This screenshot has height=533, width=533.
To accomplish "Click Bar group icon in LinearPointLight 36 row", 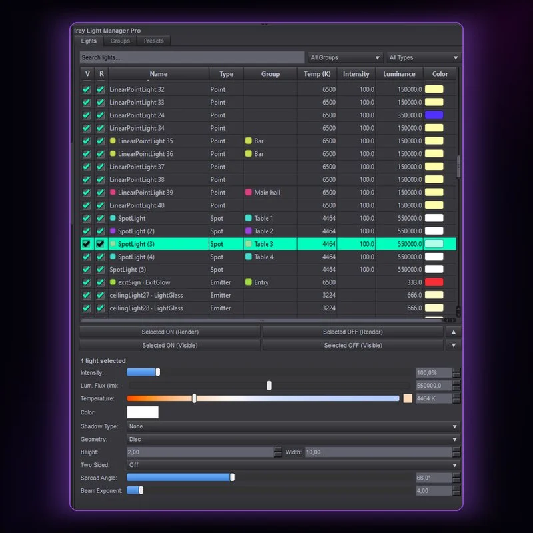I will pyautogui.click(x=248, y=153).
